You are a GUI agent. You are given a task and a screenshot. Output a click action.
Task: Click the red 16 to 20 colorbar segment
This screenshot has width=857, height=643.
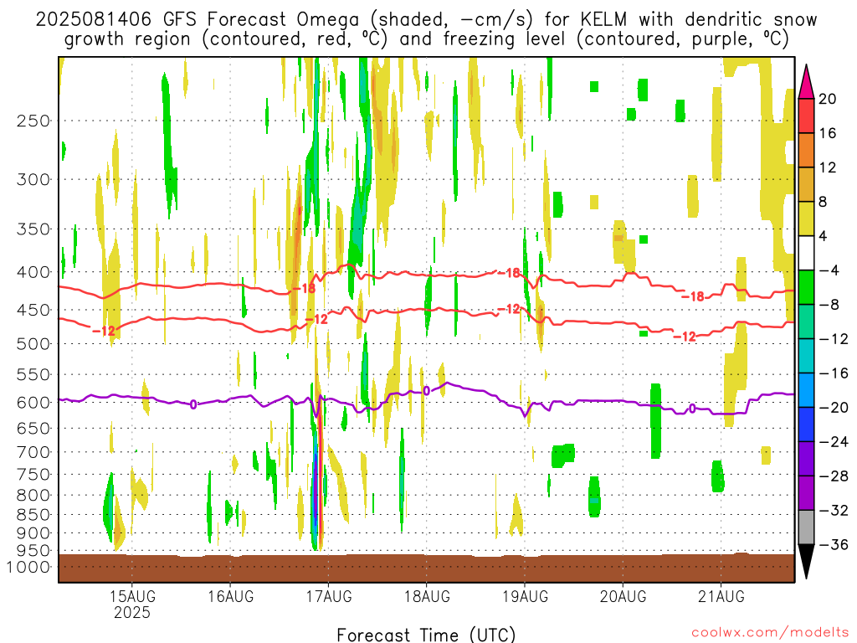point(806,116)
